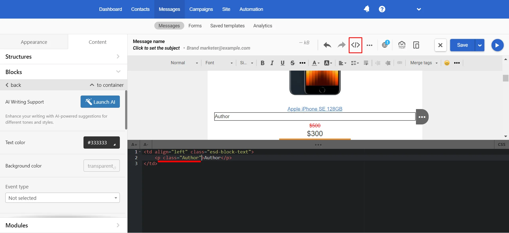Image resolution: width=509 pixels, height=233 pixels.
Task: Open more toolbar options after emoji
Action: click(457, 63)
